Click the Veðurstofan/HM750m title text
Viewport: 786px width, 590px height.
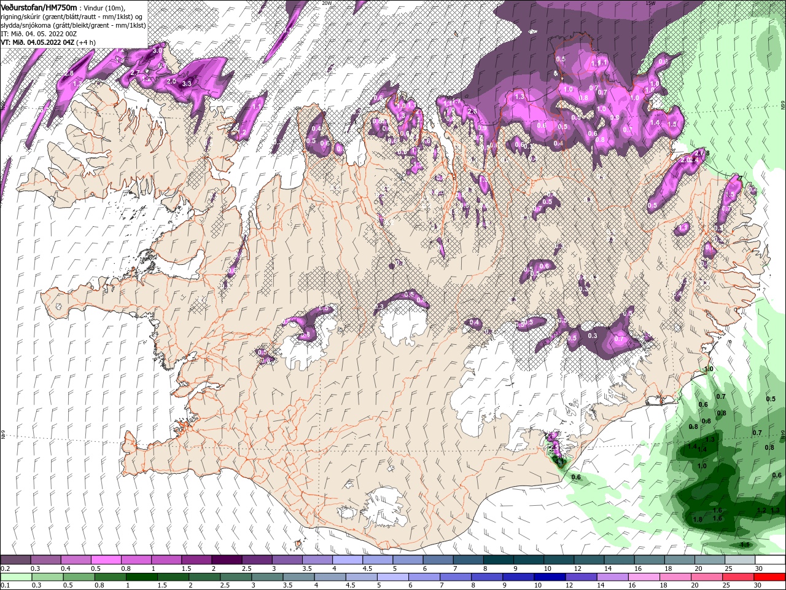(x=39, y=7)
